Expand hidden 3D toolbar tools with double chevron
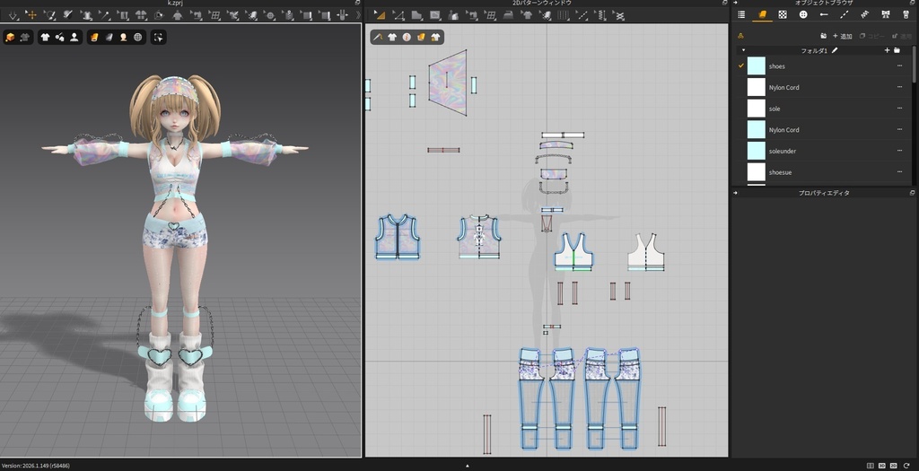 (x=358, y=15)
